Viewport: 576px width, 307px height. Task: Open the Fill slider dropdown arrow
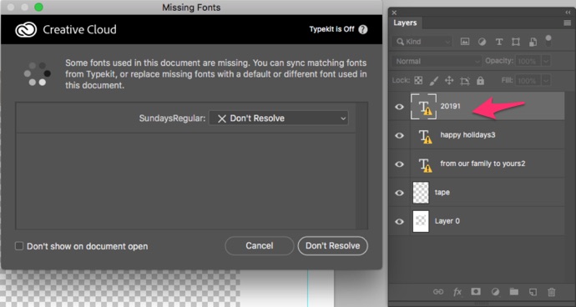pos(546,80)
